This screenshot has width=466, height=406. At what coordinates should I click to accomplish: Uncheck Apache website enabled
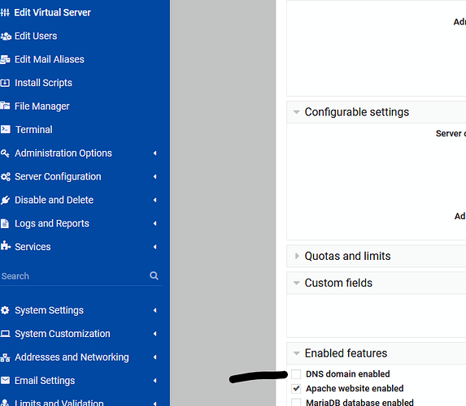point(296,388)
